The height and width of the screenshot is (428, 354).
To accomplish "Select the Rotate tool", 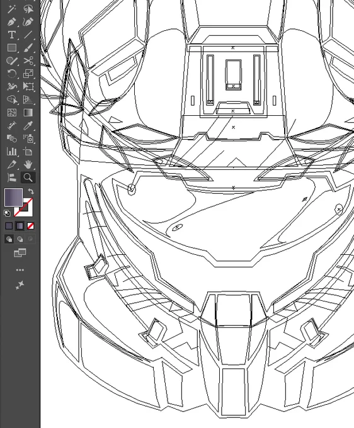I will point(12,74).
